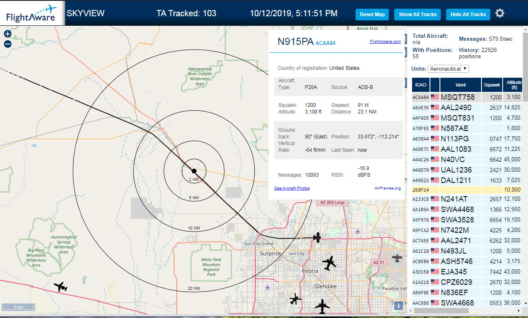Screen dimensions: 528x318
Task: Select the AAL1083 aircraft row
Action: click(x=467, y=149)
